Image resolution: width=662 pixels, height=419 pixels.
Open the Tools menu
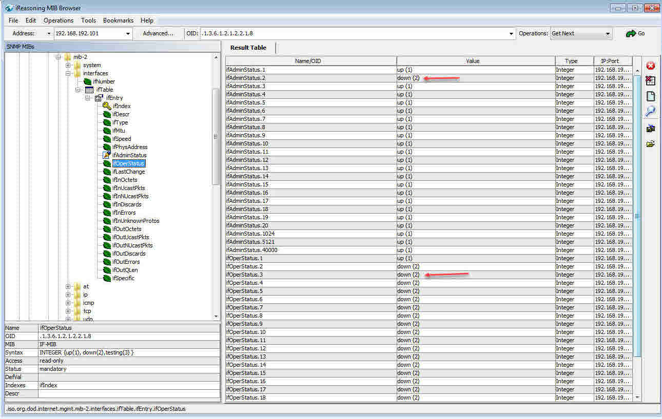coord(88,20)
